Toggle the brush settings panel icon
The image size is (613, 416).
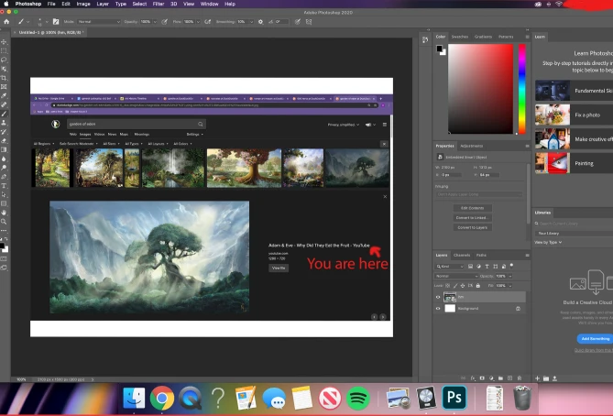click(x=56, y=22)
